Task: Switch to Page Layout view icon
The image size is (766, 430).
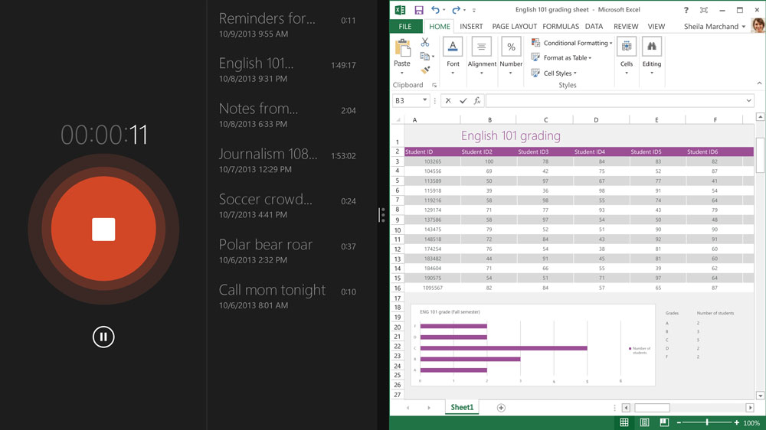Action: tap(644, 422)
